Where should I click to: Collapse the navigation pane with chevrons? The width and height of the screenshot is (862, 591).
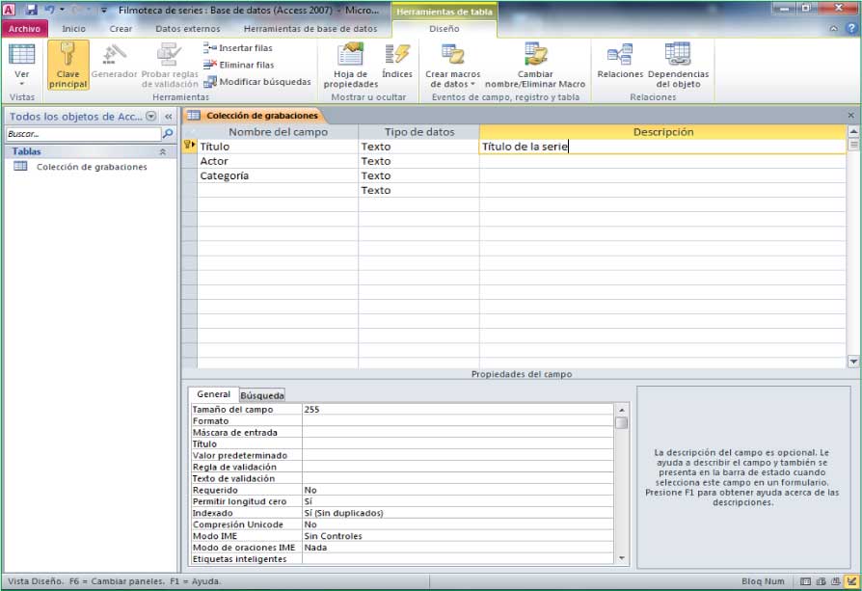click(x=168, y=116)
